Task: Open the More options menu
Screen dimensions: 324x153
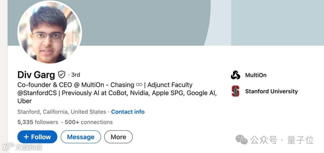Action: pos(118,137)
